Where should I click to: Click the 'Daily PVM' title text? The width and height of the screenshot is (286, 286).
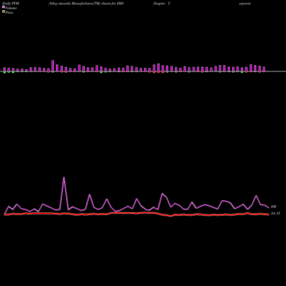point(11,3)
